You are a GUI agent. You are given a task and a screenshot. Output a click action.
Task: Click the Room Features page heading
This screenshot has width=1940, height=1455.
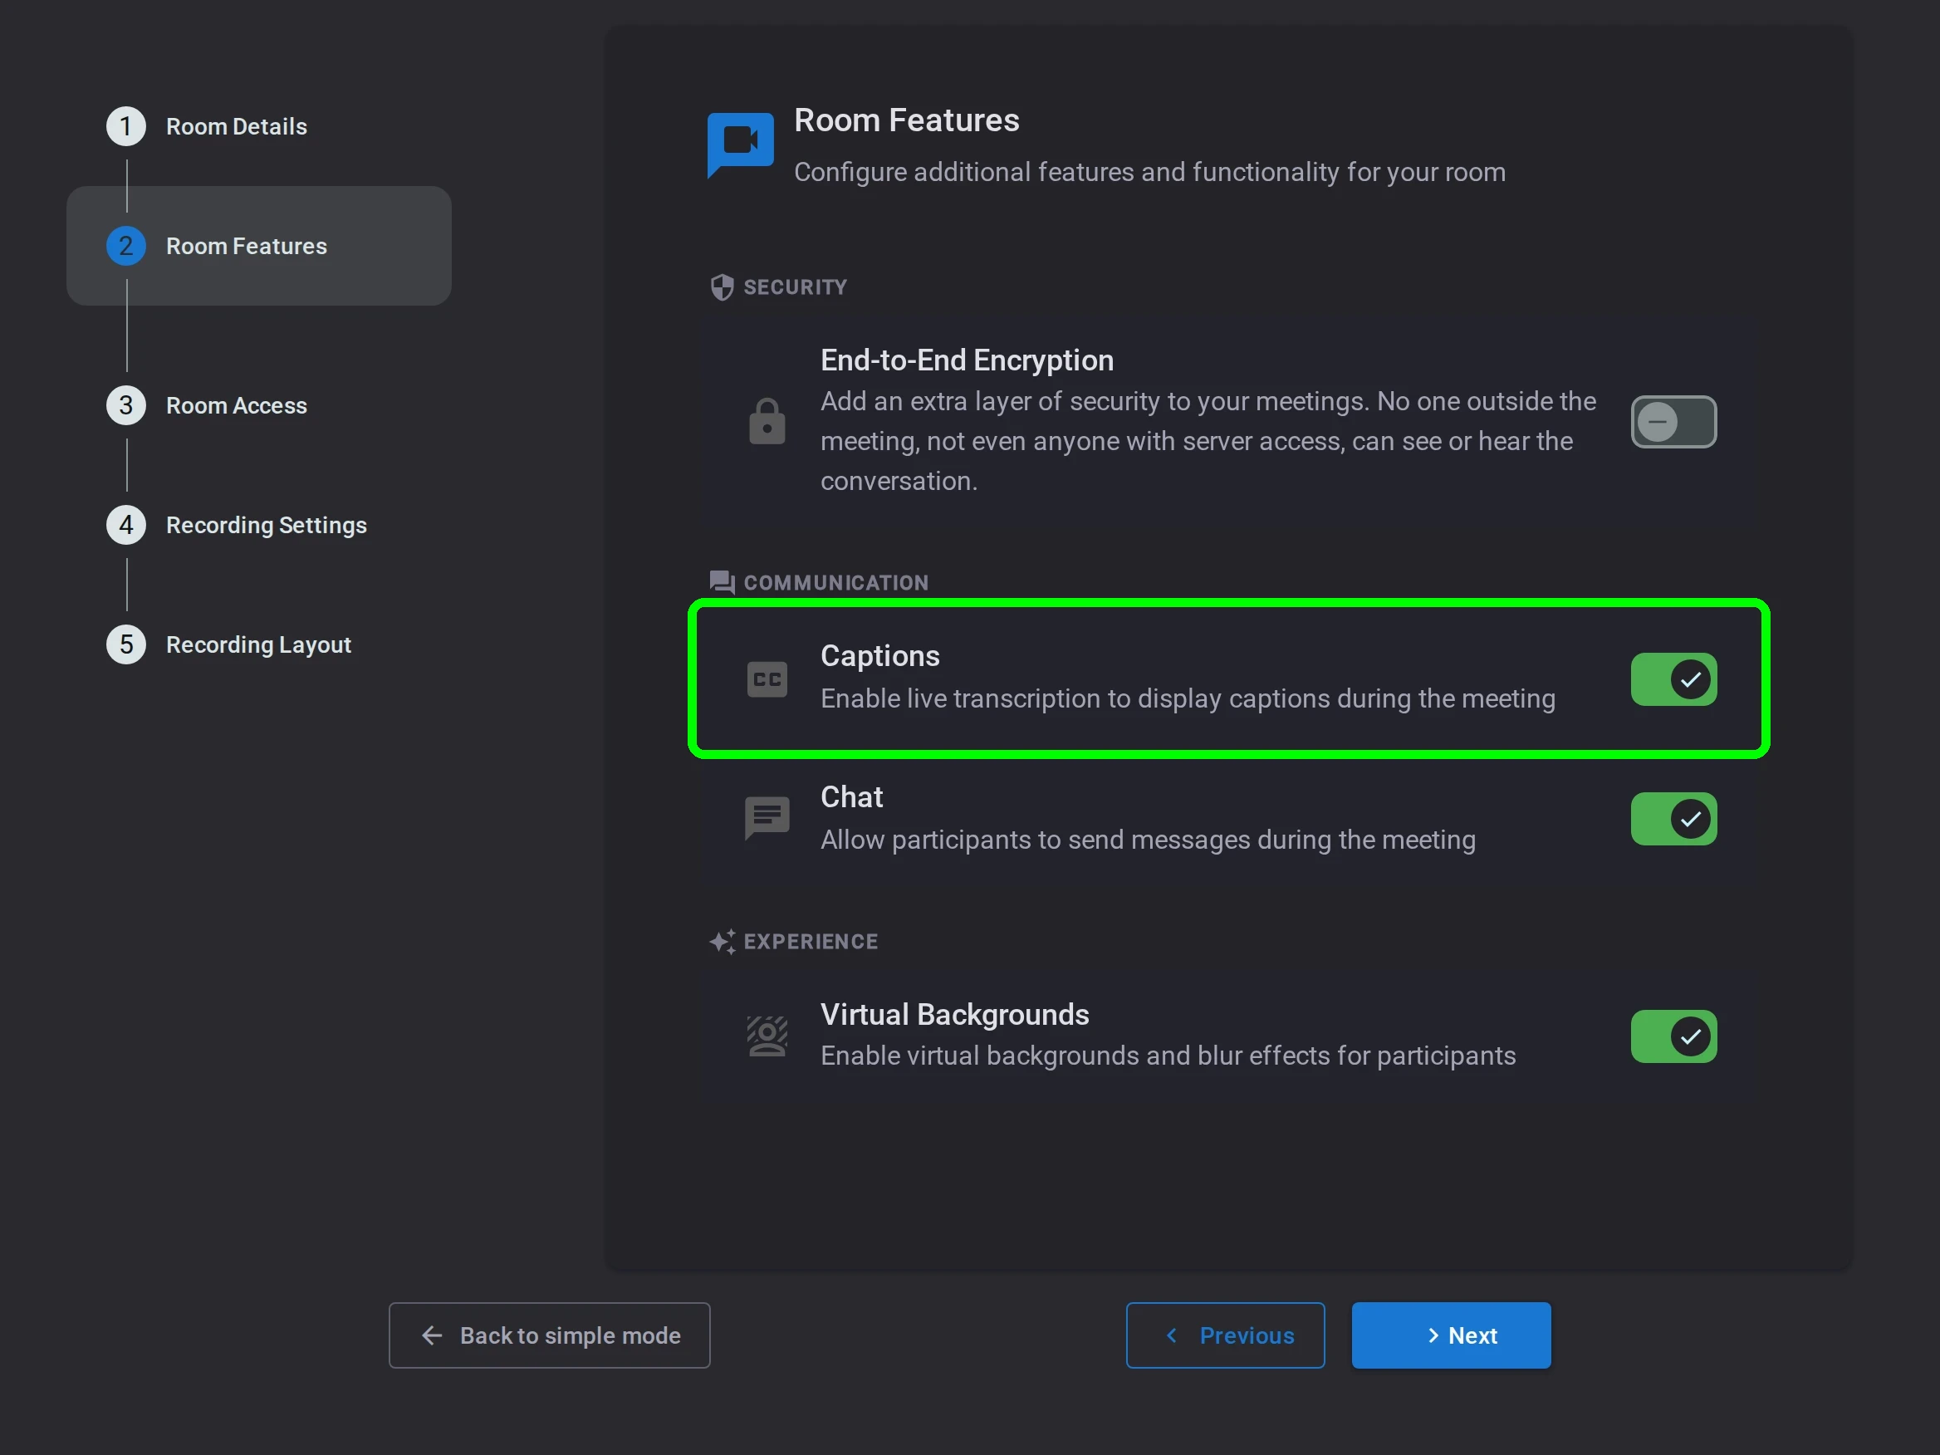[907, 120]
